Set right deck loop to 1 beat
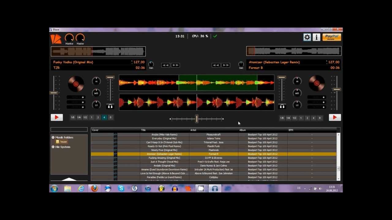This screenshot has height=220, width=392. click(301, 118)
